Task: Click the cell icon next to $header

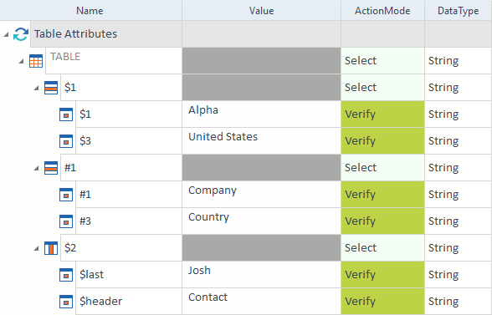Action: pyautogui.click(x=66, y=302)
